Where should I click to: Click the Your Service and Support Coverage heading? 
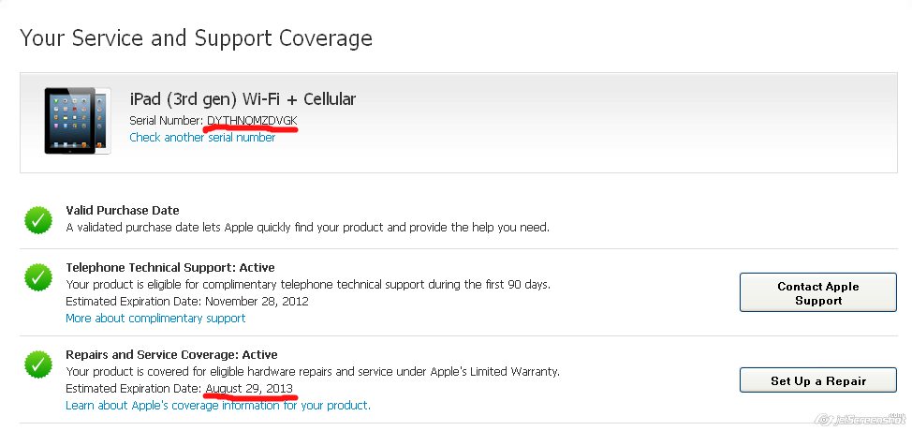[196, 38]
